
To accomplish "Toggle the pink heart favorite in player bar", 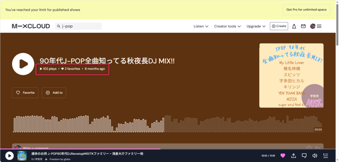I will [283, 155].
